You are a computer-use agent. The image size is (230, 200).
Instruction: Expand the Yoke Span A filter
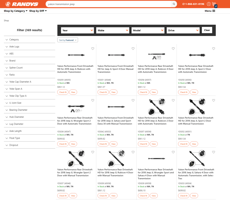[30, 89]
